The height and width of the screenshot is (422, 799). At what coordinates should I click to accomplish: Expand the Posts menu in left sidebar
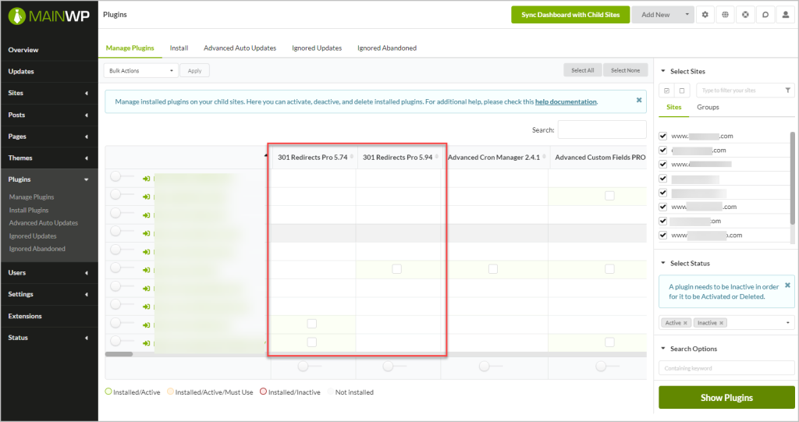86,115
